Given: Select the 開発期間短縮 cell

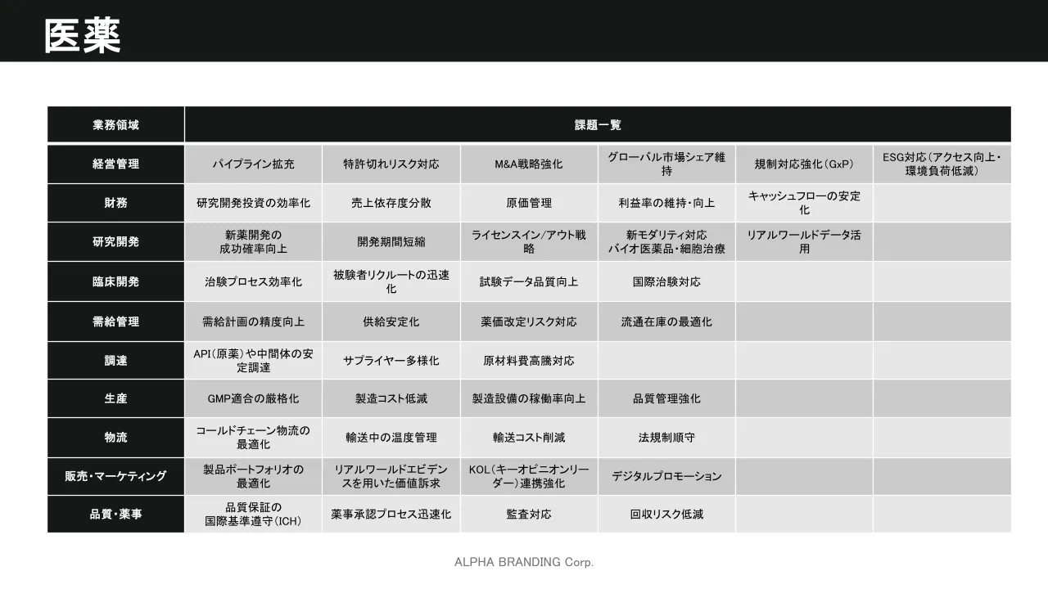Looking at the screenshot, I should point(391,241).
